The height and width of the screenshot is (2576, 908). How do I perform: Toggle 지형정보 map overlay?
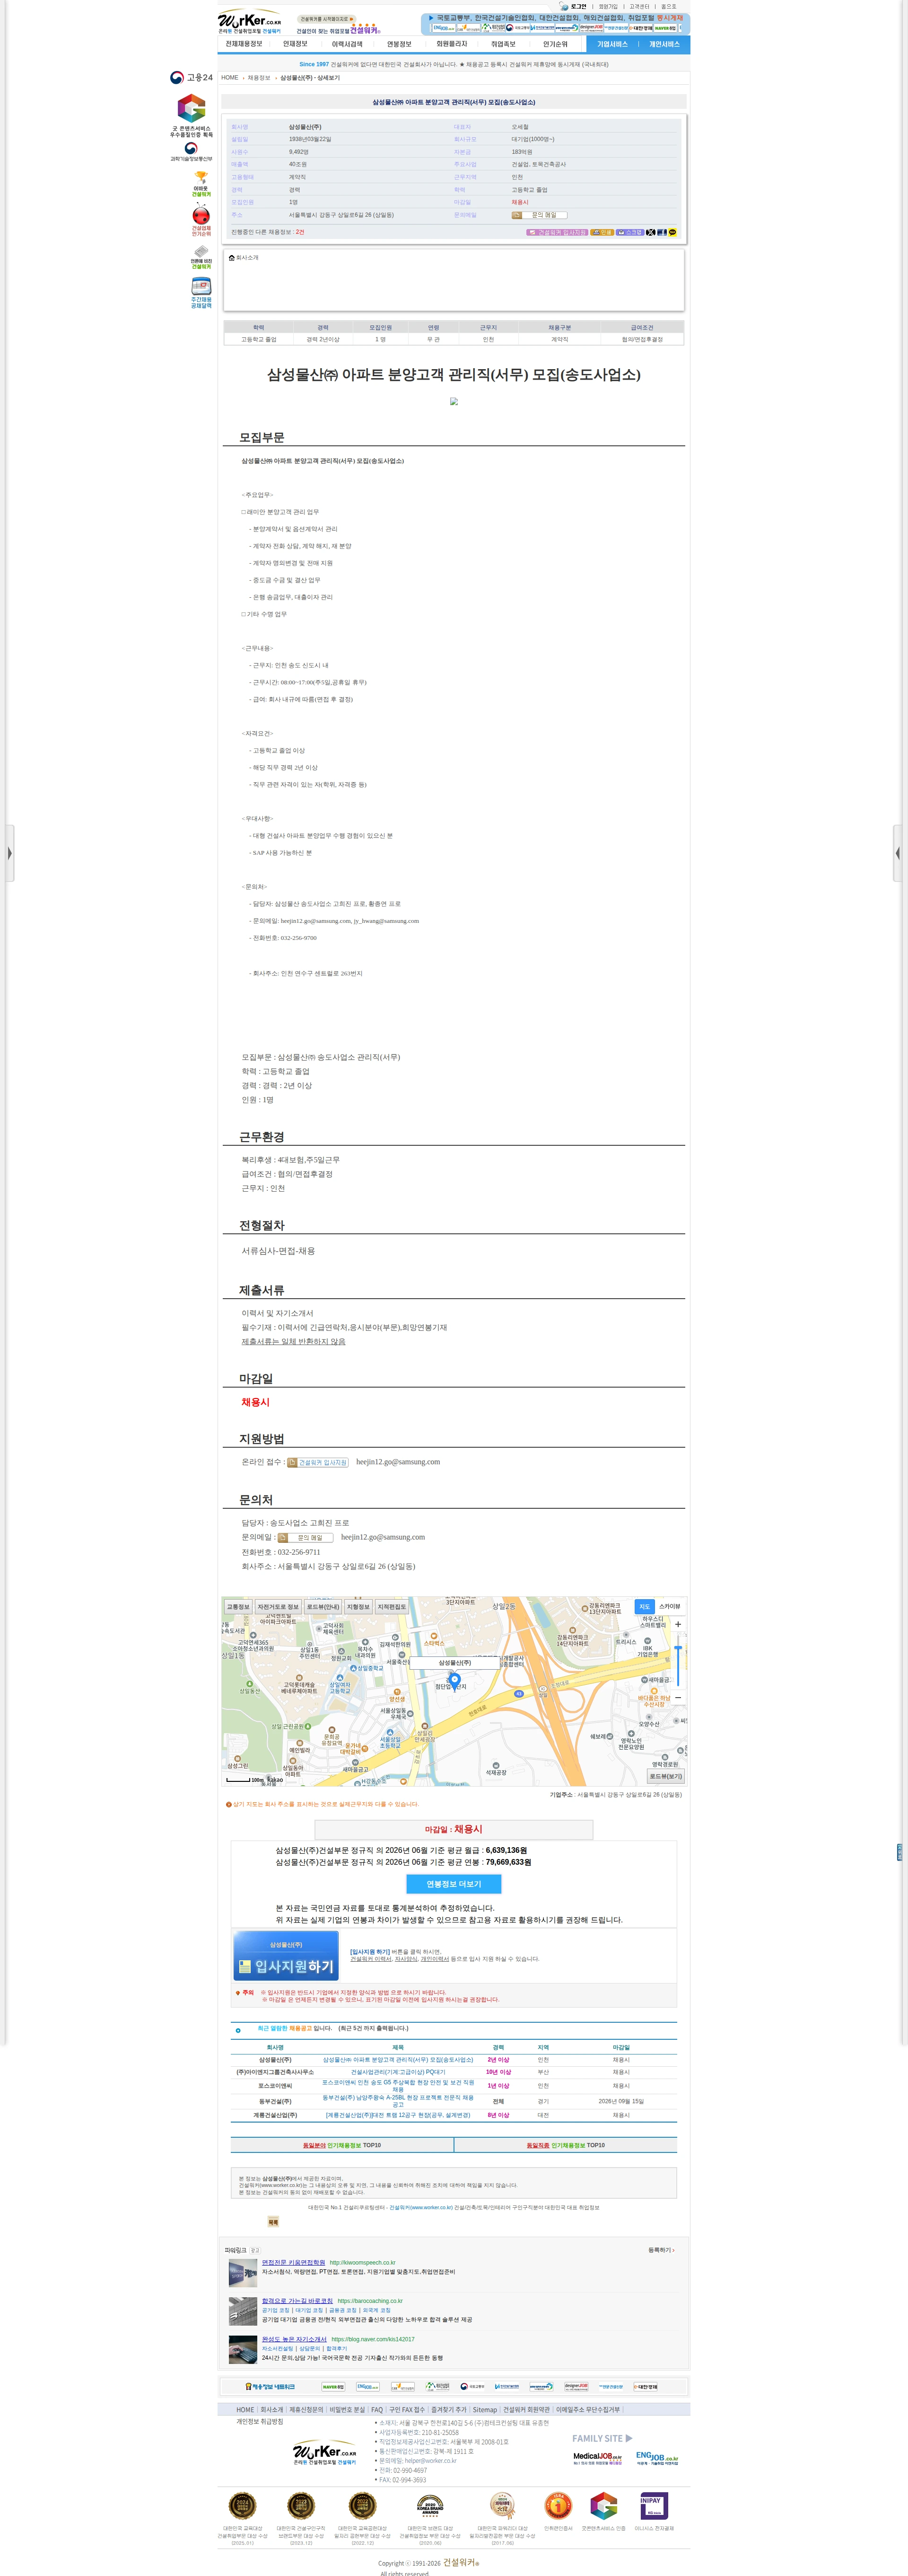click(358, 1607)
